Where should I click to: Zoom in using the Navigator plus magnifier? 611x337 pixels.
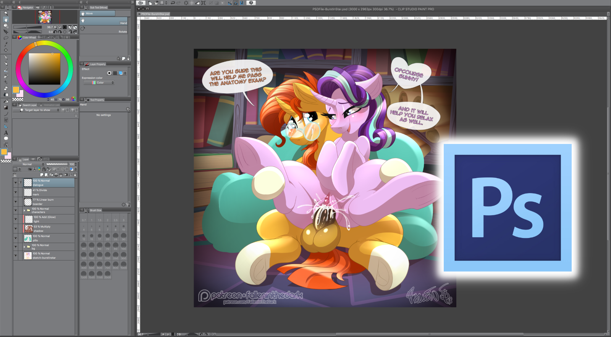60,27
